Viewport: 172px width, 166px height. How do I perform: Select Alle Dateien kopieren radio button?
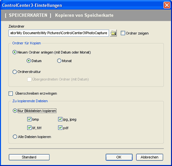pyautogui.click(x=15, y=137)
